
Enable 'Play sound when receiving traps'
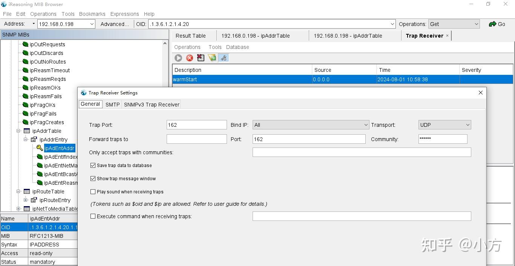click(x=93, y=192)
